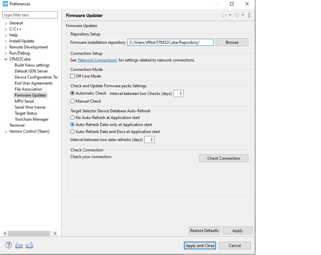Click the back navigation arrow icon
The image size is (321, 255).
coord(224,15)
